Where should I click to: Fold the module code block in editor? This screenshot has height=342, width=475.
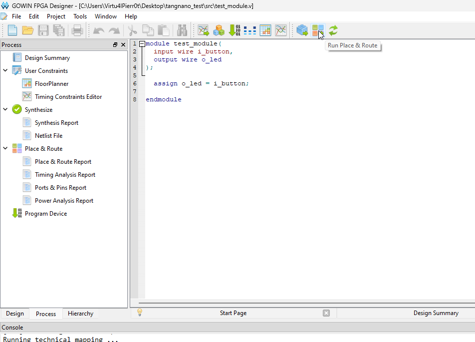coord(142,44)
